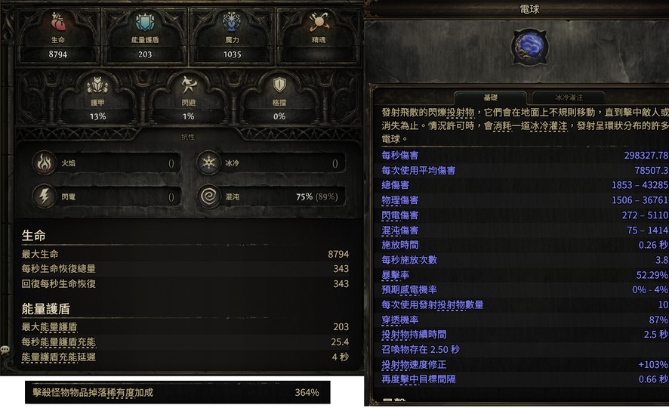Click the 冰冷灌注 link in the description

click(549, 126)
